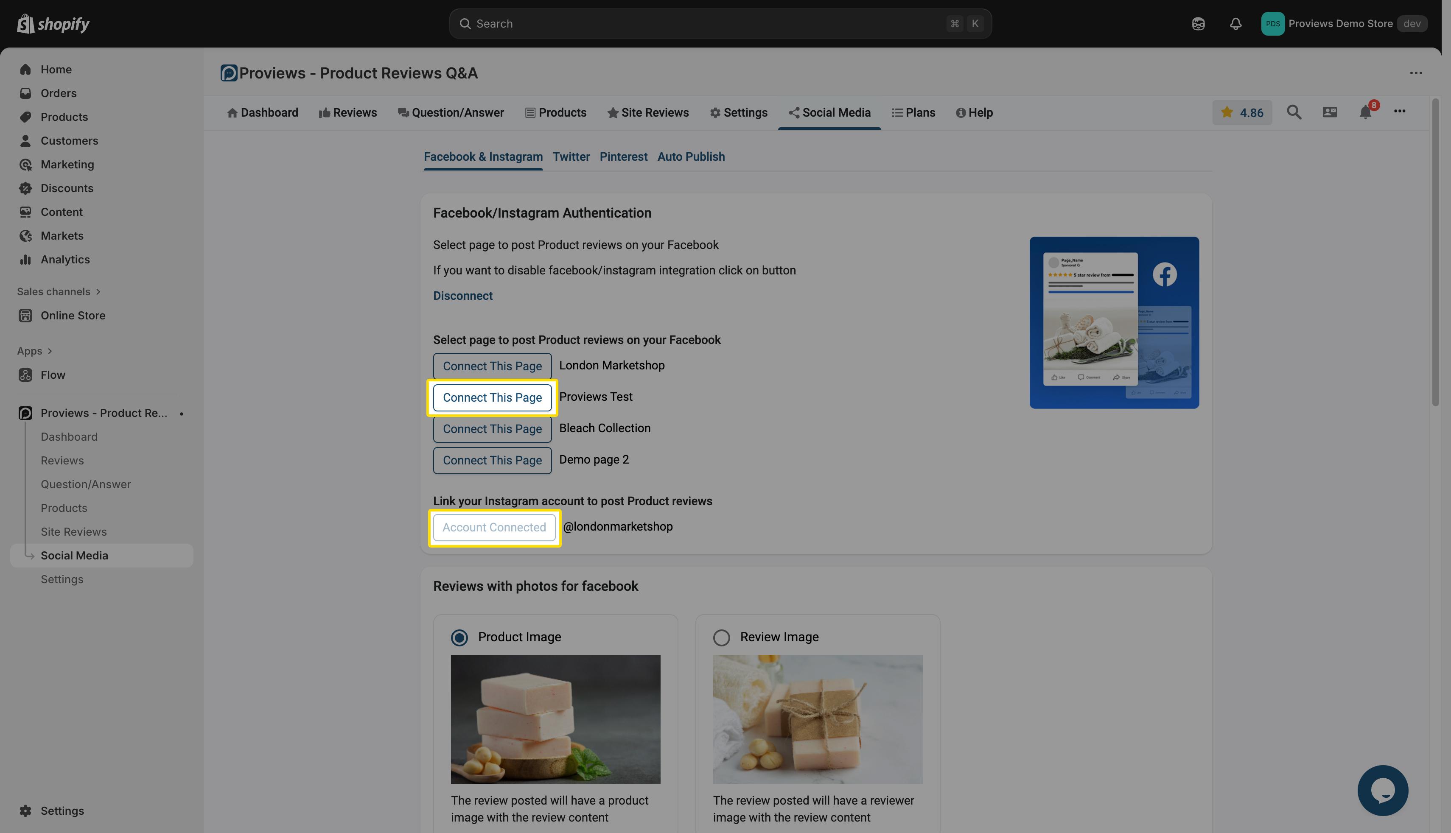Image resolution: width=1451 pixels, height=833 pixels.
Task: Open the app toolbar more options ellipsis
Action: [1400, 112]
